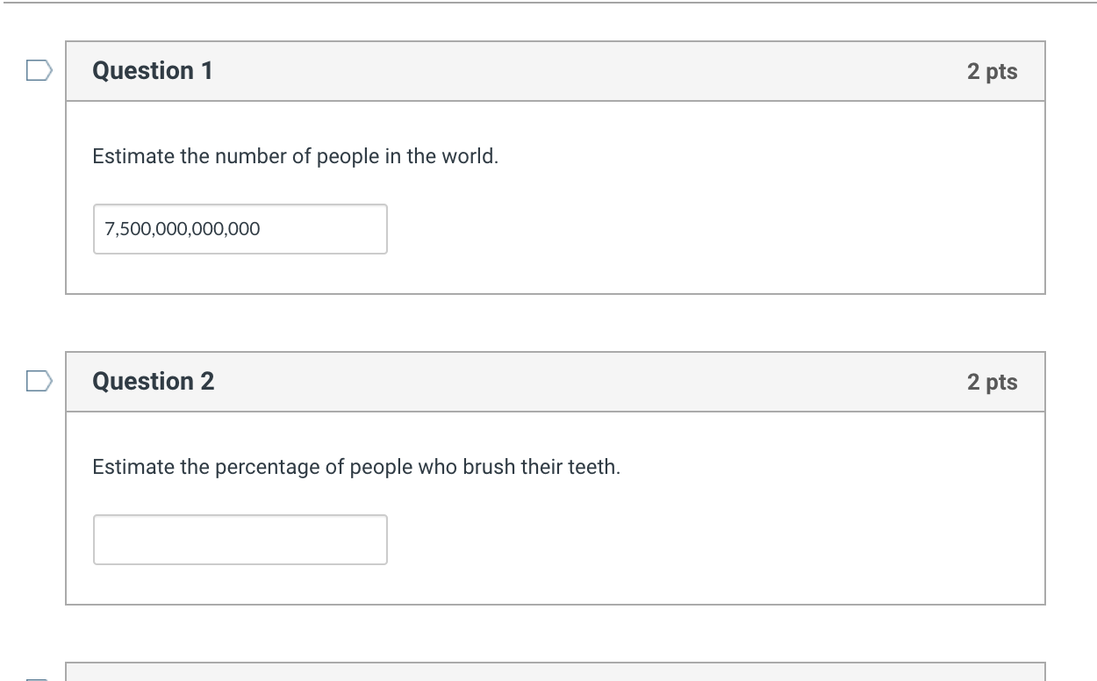
Task: Click the Question 2 title text
Action: (153, 381)
